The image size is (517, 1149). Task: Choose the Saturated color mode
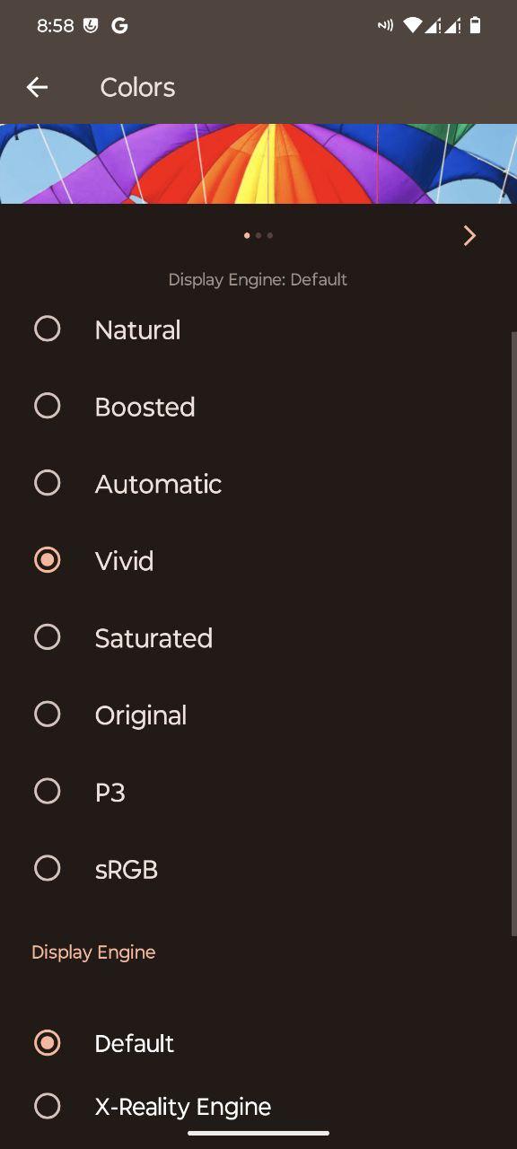tap(258, 638)
